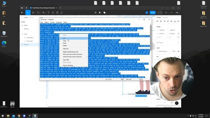Select the Comment tool in Figma
The image size is (210, 118).
(x=62, y=12)
